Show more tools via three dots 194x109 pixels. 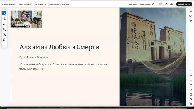click(x=4, y=45)
